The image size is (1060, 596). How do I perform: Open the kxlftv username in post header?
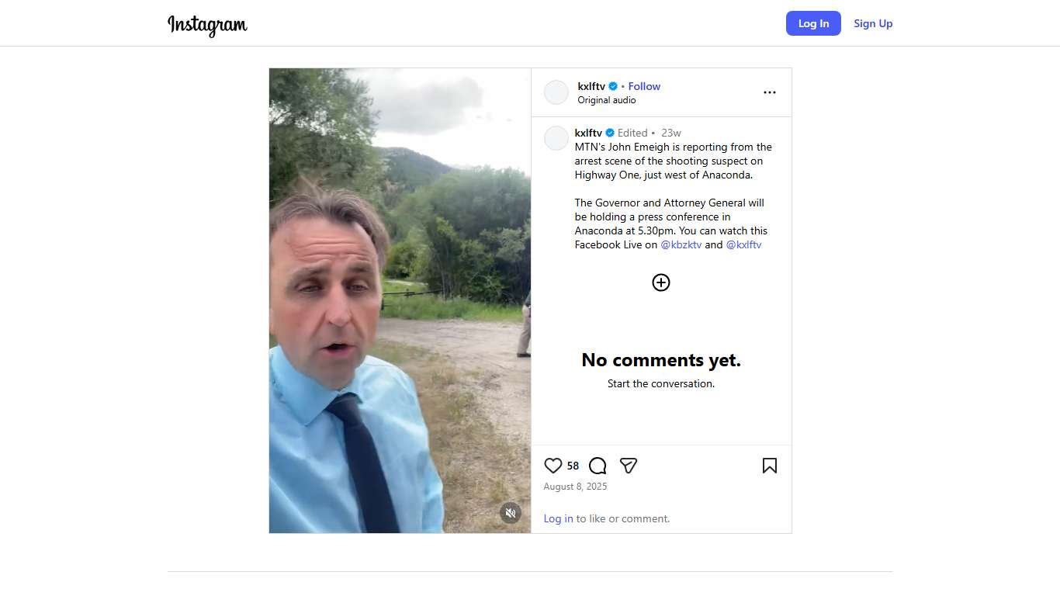pos(591,86)
